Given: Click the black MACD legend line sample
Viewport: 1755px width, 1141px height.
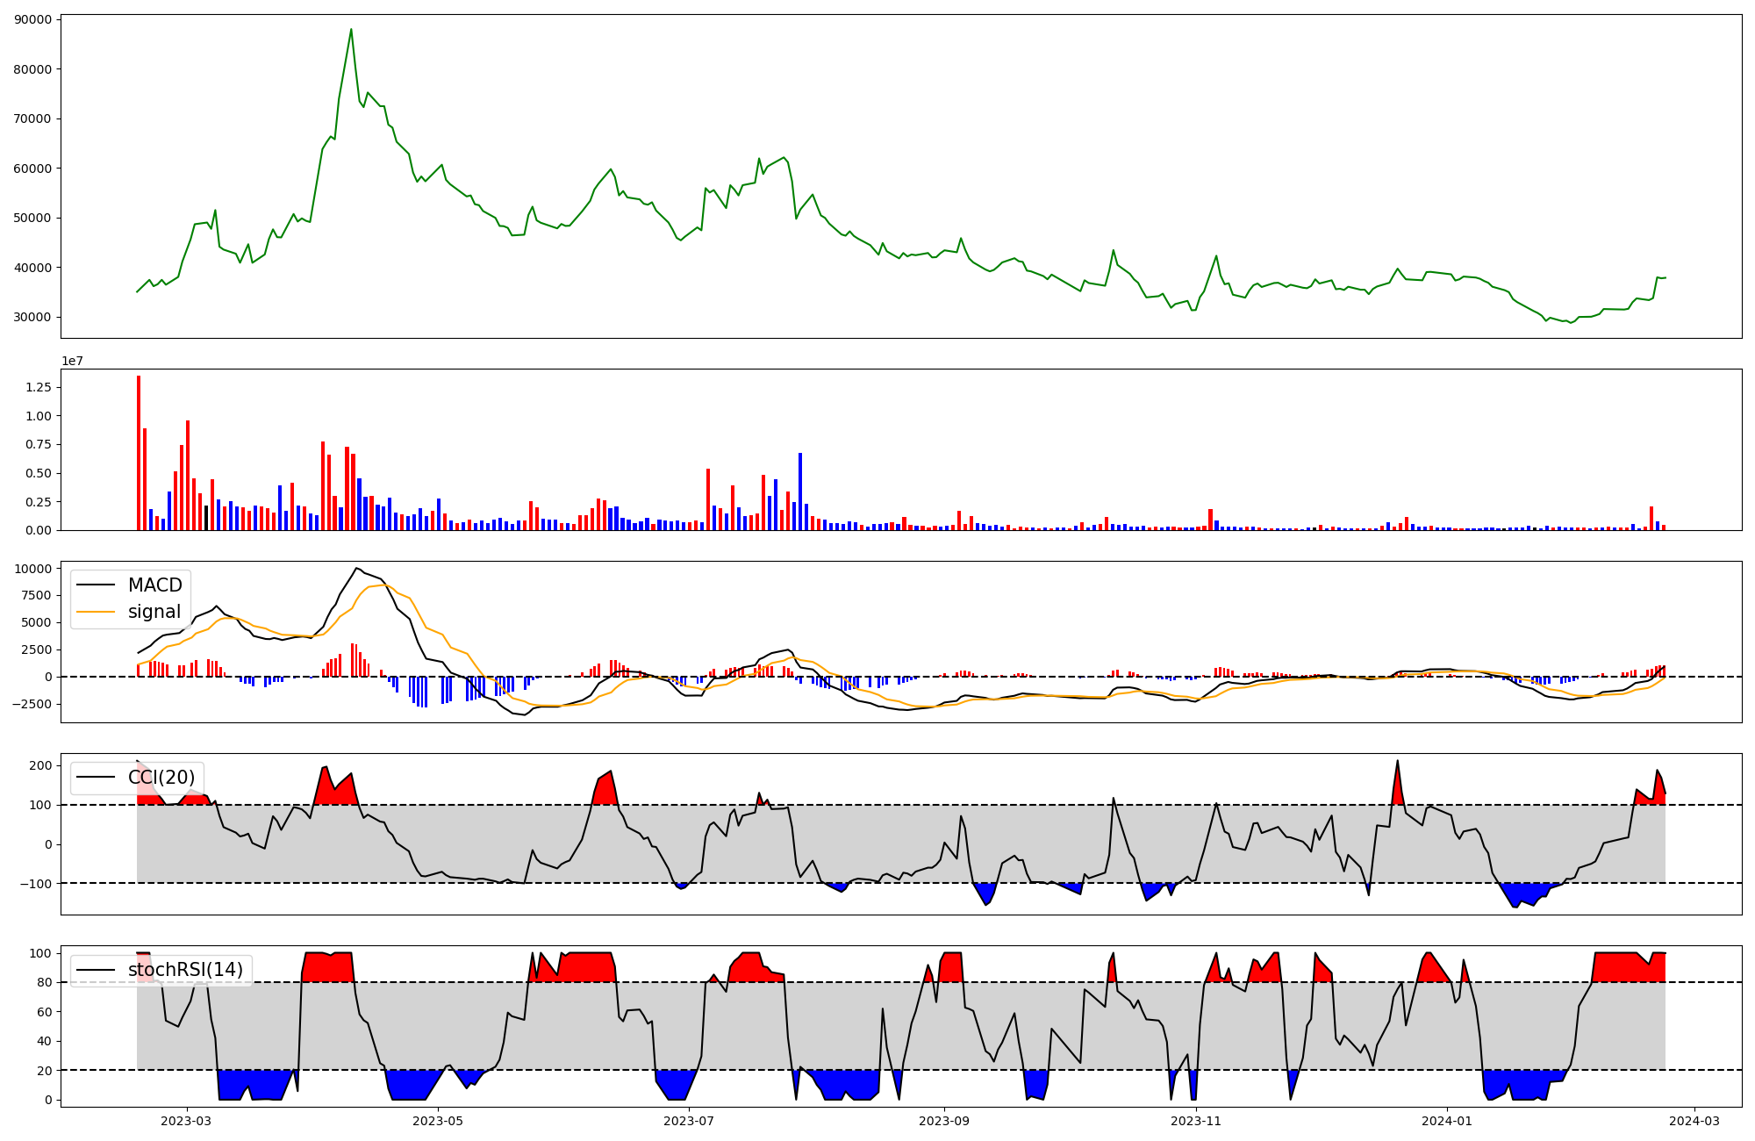Looking at the screenshot, I should 96,585.
